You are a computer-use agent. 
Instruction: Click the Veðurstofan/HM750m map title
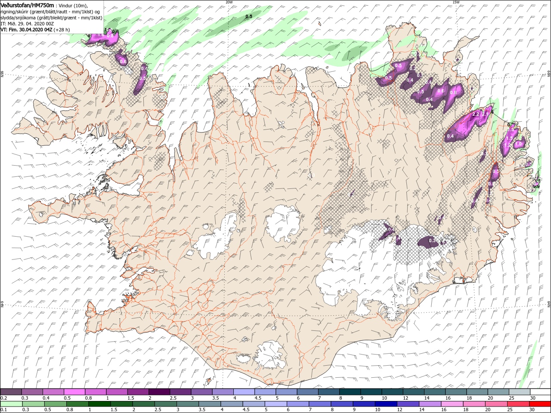coord(27,5)
